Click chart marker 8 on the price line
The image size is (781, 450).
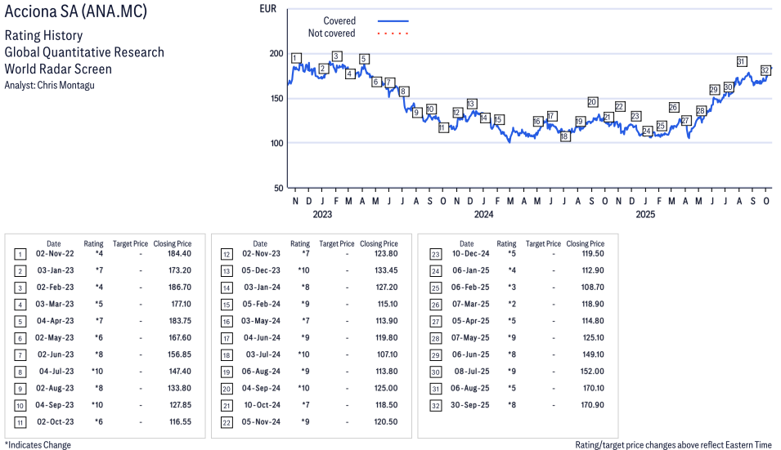point(403,91)
